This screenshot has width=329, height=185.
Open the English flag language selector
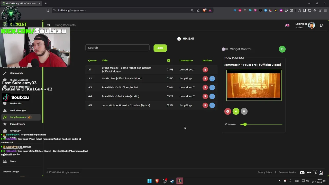coord(287,25)
